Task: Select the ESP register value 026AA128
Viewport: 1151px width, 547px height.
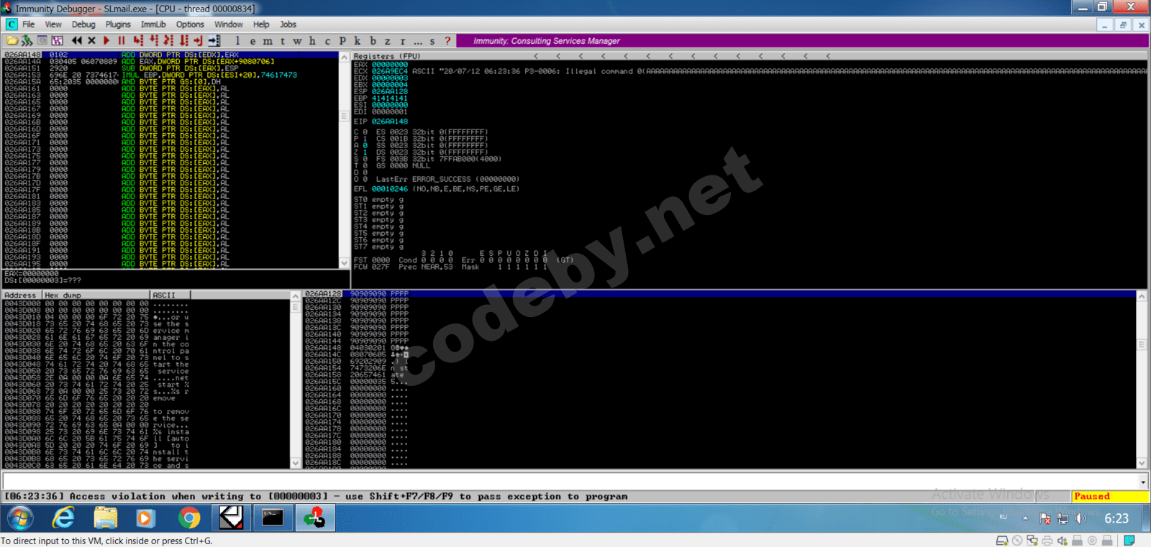Action: [389, 91]
